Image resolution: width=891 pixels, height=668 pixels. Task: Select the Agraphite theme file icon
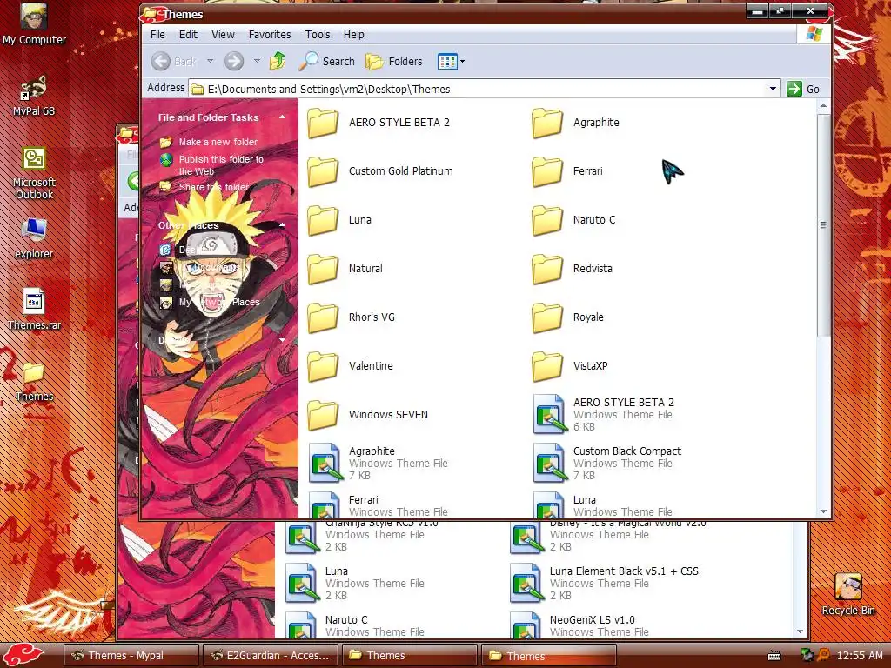(325, 463)
